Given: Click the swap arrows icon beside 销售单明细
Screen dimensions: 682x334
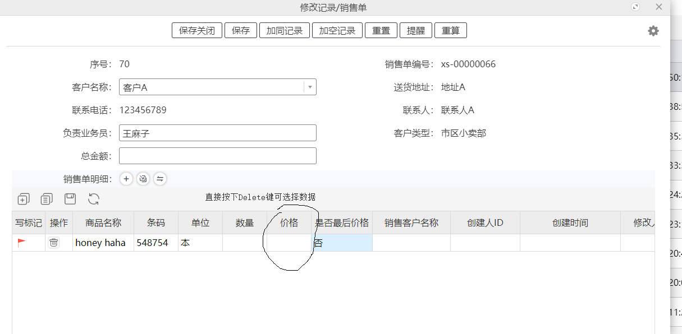Looking at the screenshot, I should pos(160,179).
